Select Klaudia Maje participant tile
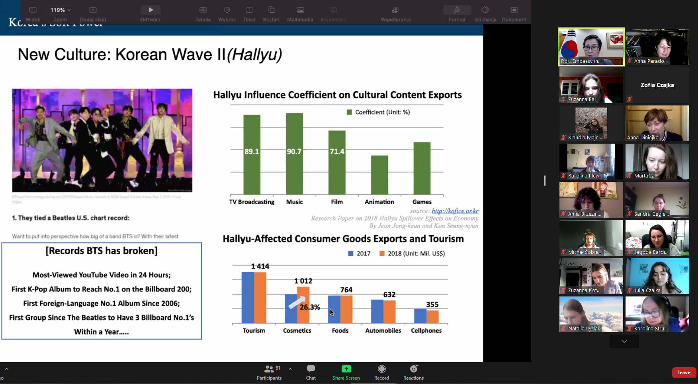The height and width of the screenshot is (384, 698). [591, 123]
